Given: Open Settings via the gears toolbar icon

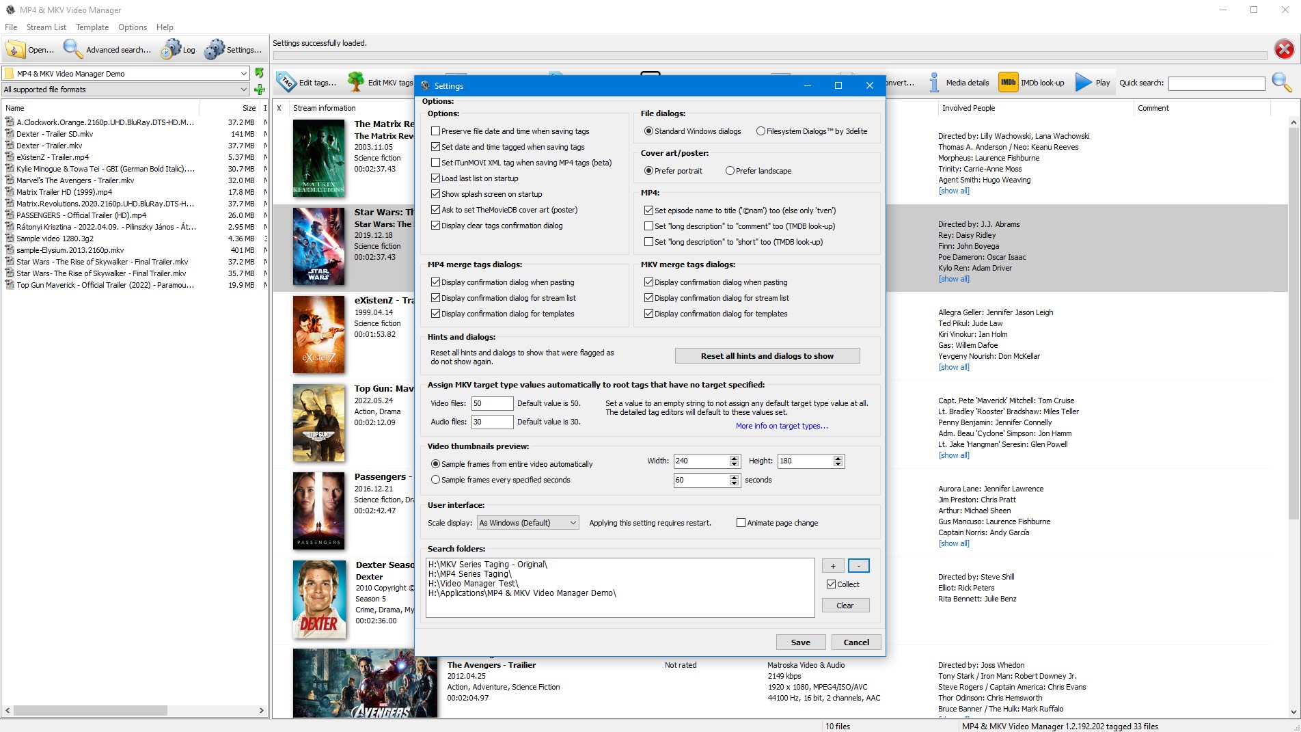Looking at the screenshot, I should click(215, 49).
